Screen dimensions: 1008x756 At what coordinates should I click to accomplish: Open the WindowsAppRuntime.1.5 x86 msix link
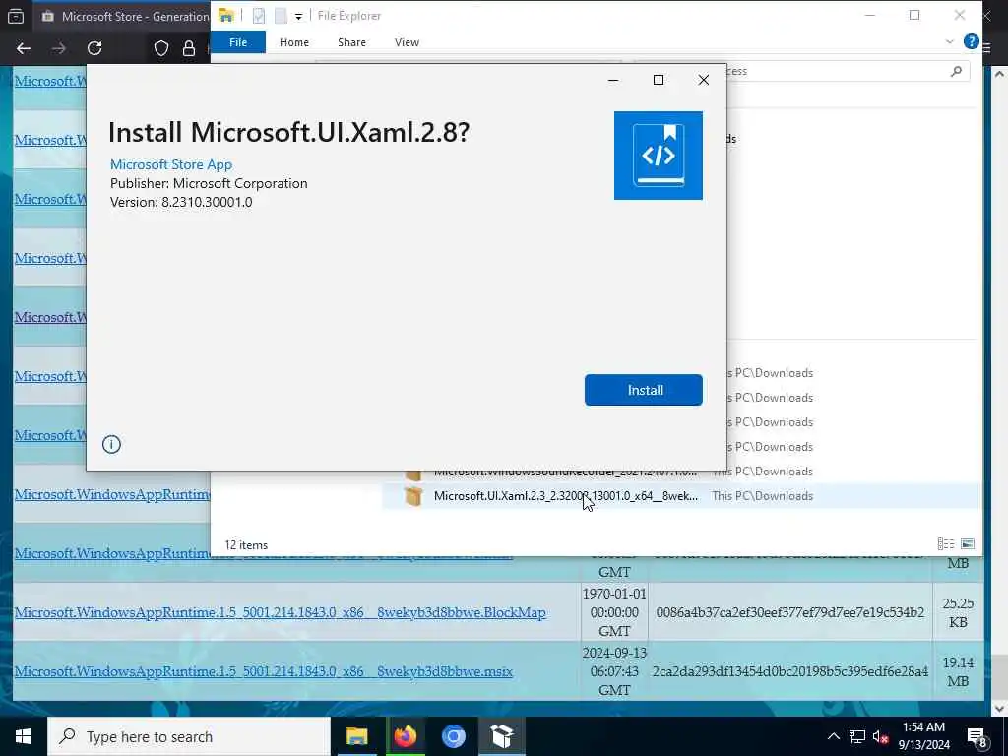tap(264, 671)
